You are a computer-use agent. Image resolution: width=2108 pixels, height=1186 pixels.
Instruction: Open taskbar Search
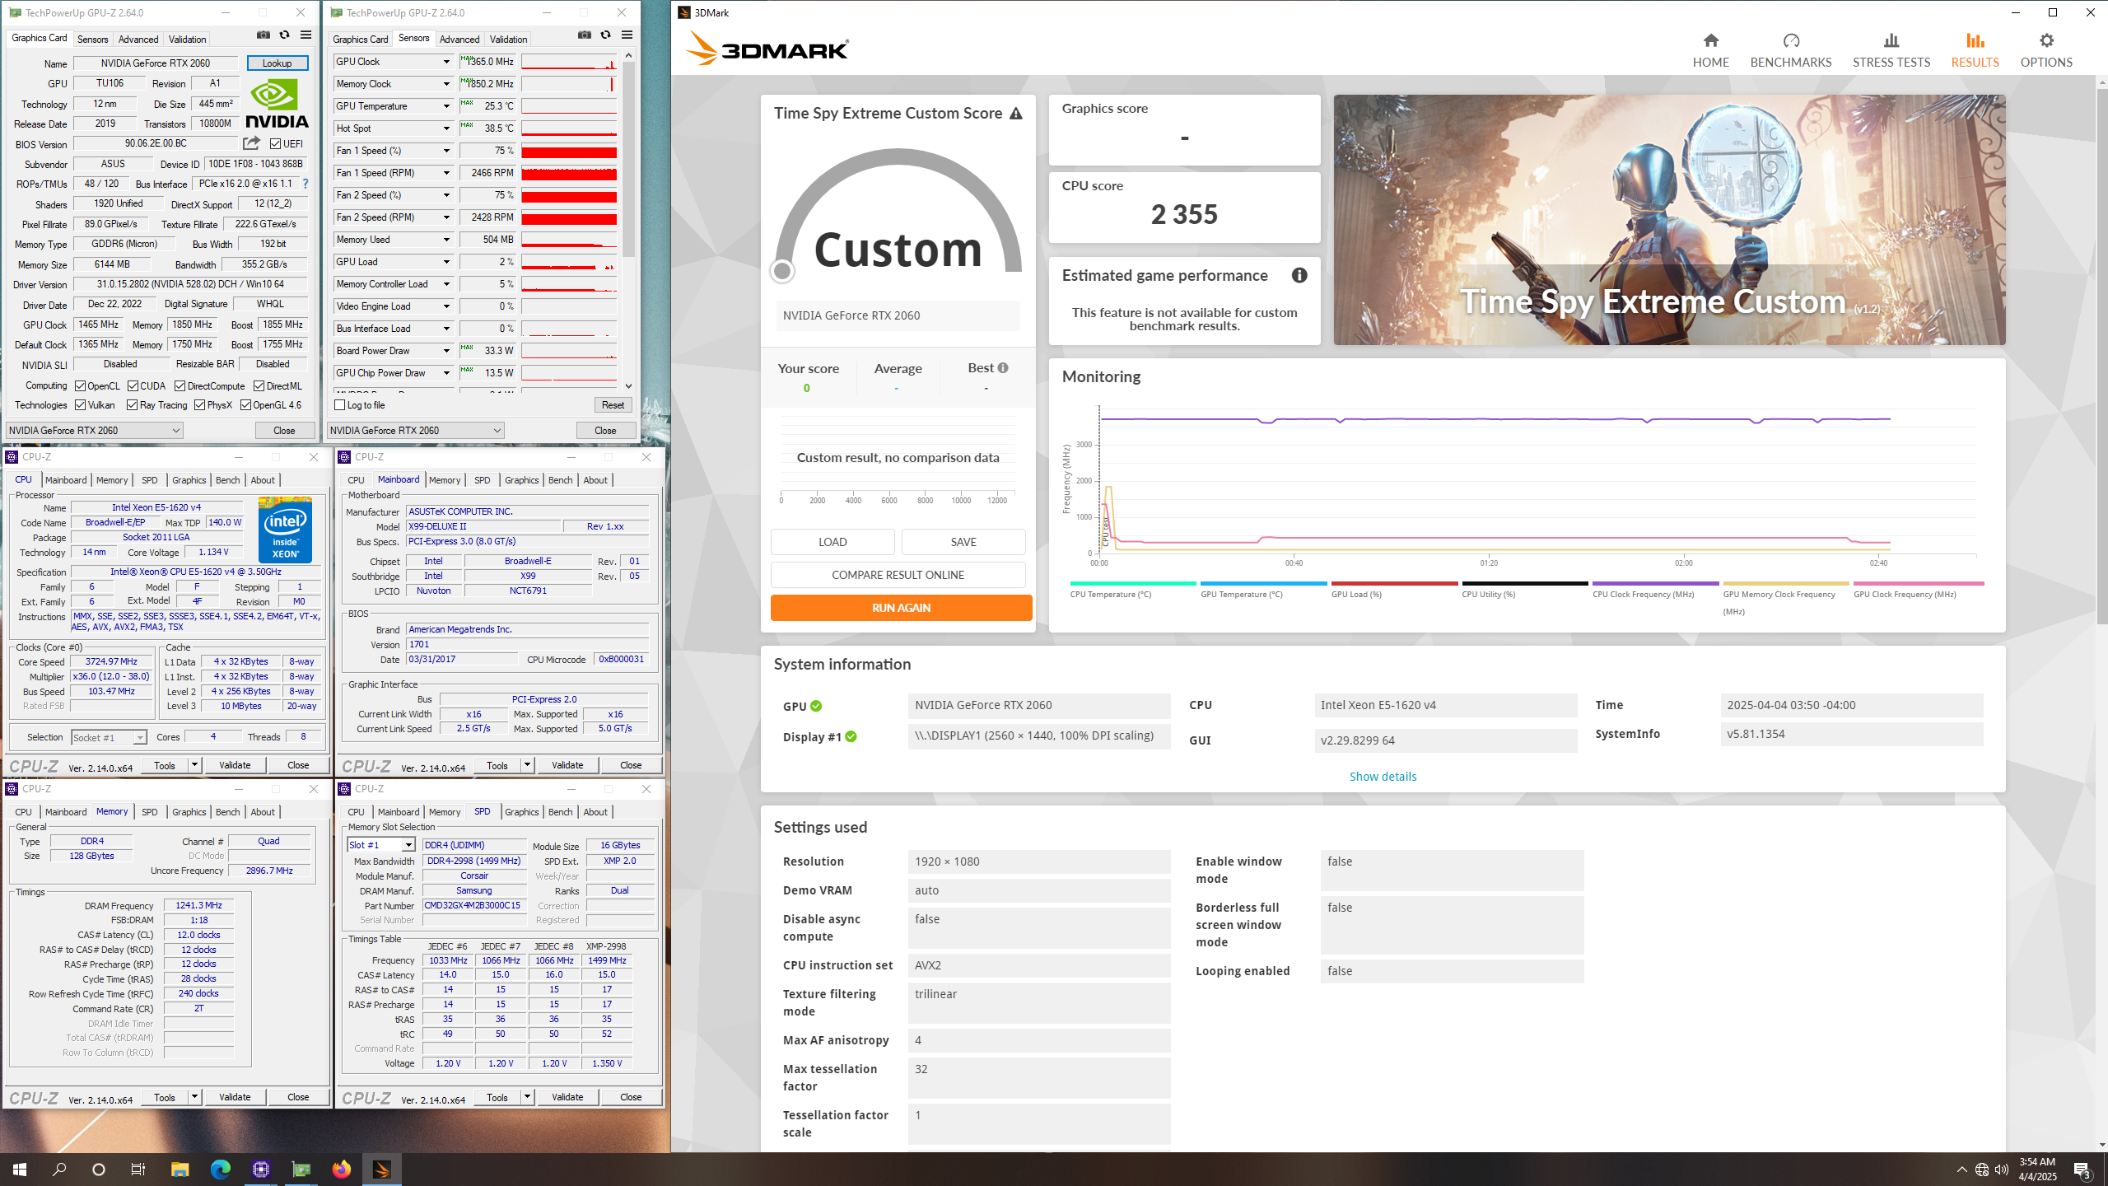click(x=59, y=1169)
